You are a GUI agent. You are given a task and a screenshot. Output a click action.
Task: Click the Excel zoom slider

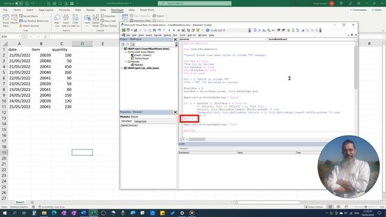(x=366, y=207)
